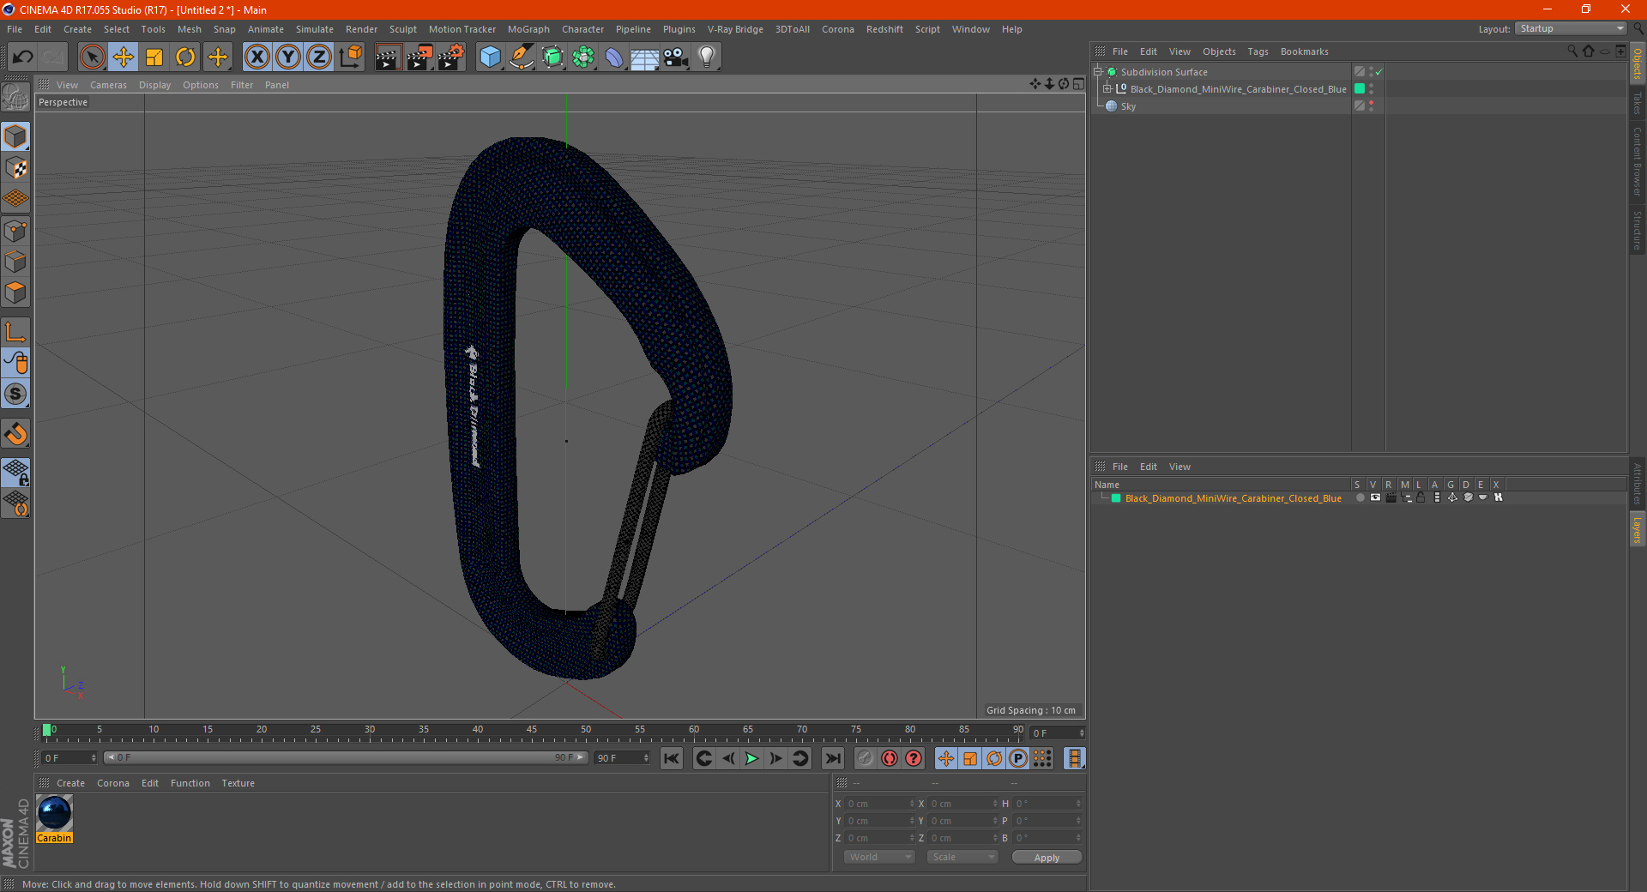The width and height of the screenshot is (1647, 892).
Task: Select the Scale tool
Action: click(154, 57)
